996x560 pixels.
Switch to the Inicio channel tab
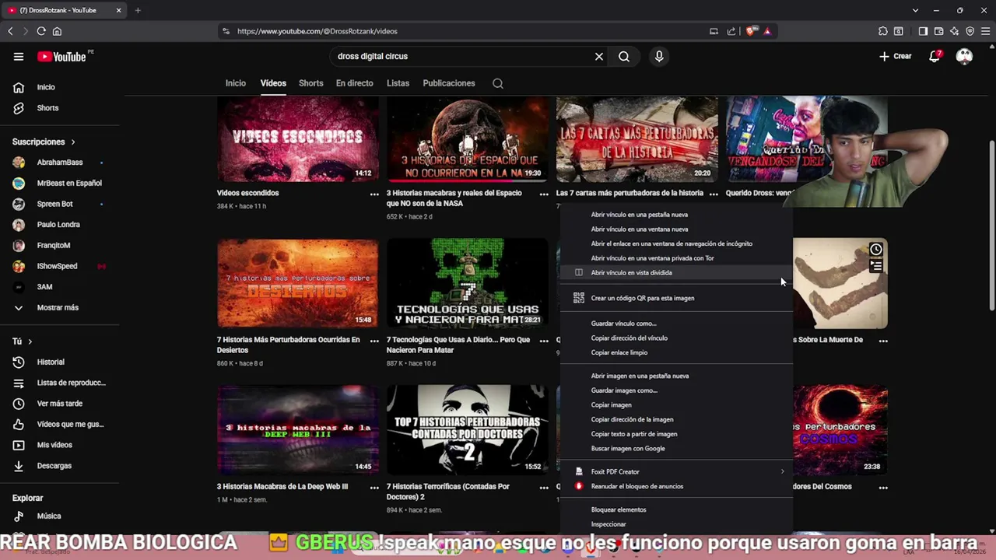pos(236,83)
